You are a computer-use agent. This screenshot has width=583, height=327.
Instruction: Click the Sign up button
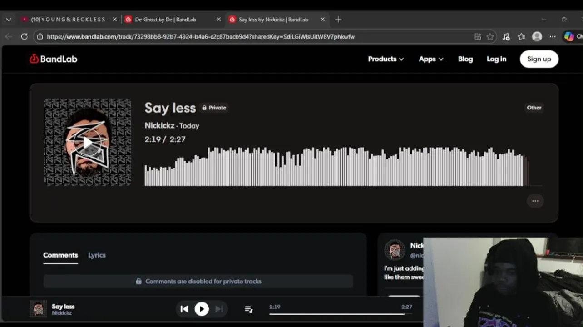pyautogui.click(x=539, y=59)
